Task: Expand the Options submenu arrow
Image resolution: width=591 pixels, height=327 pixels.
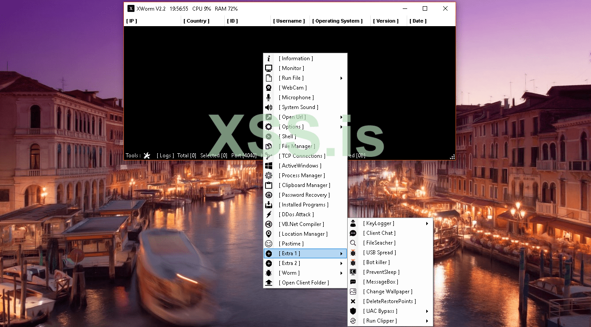Action: click(341, 127)
